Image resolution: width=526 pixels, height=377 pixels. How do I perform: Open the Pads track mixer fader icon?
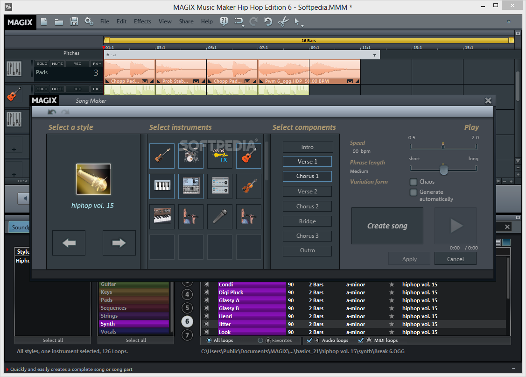[14, 69]
